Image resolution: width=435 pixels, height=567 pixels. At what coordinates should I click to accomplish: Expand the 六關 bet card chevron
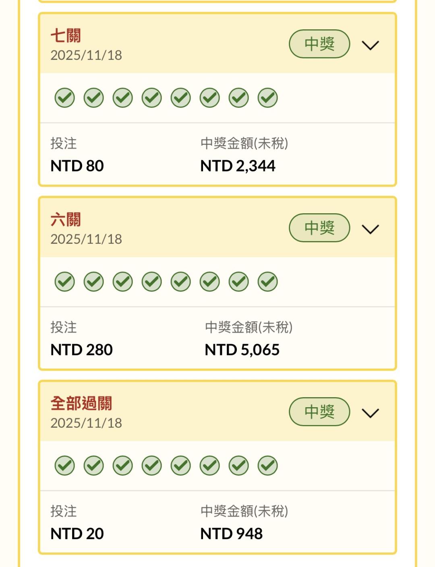click(x=370, y=229)
